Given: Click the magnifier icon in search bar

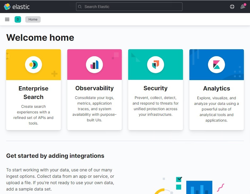Looking at the screenshot, I should [x=80, y=7].
